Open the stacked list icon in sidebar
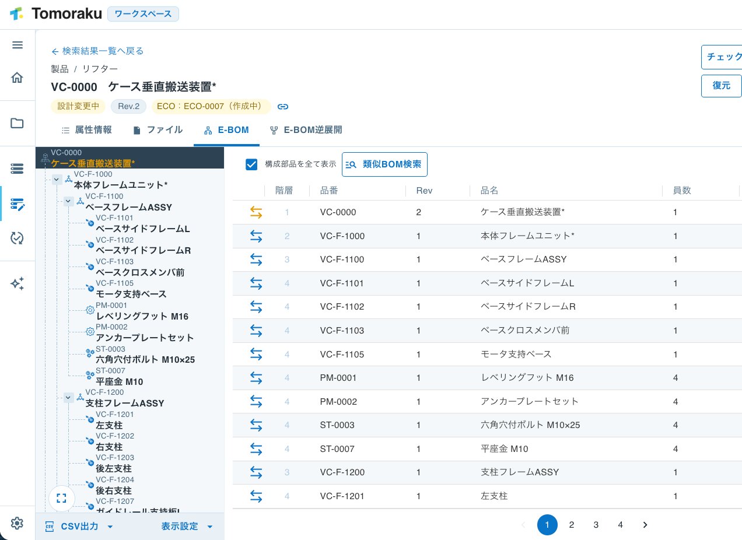Viewport: 742px width, 540px height. click(x=17, y=169)
